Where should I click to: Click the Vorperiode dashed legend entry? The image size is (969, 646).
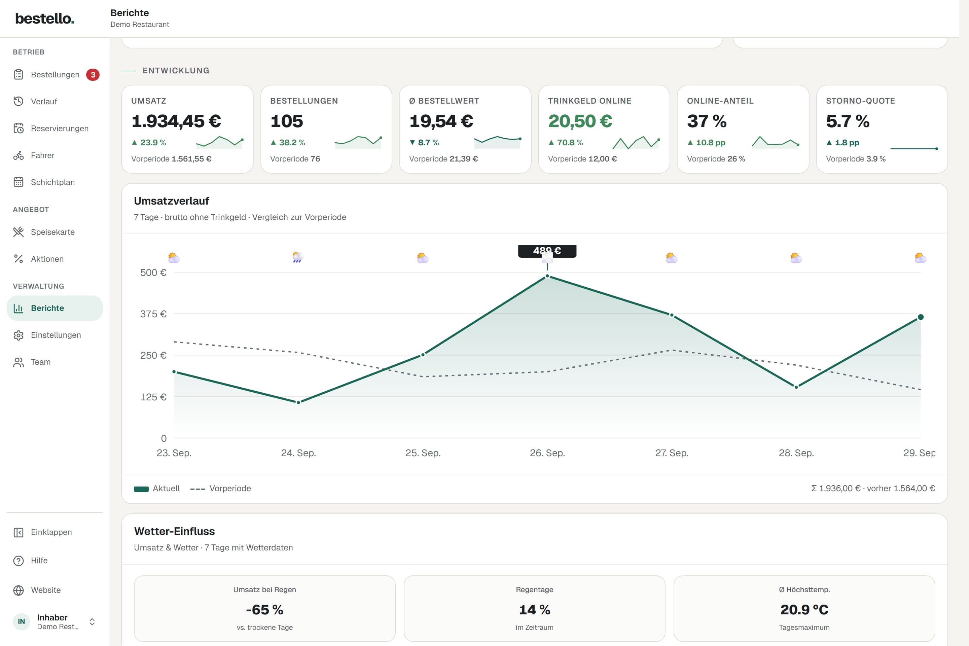(x=220, y=489)
